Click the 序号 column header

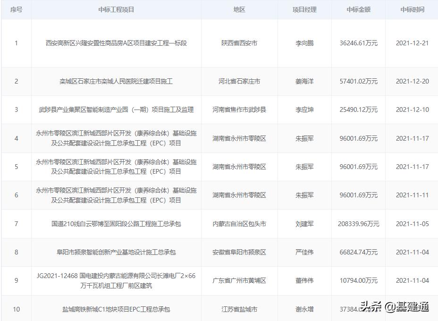pos(16,9)
